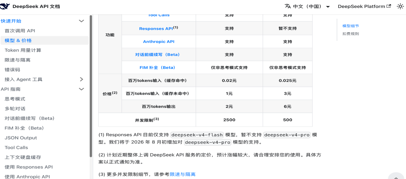406x179 pixels.
Task: Click the translate language icon
Action: click(x=288, y=6)
